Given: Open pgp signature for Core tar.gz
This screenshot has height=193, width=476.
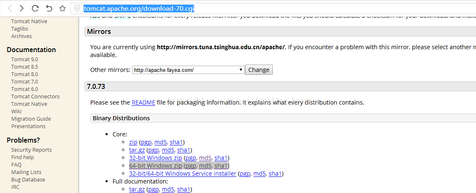Looking at the screenshot, I should coord(153,150).
